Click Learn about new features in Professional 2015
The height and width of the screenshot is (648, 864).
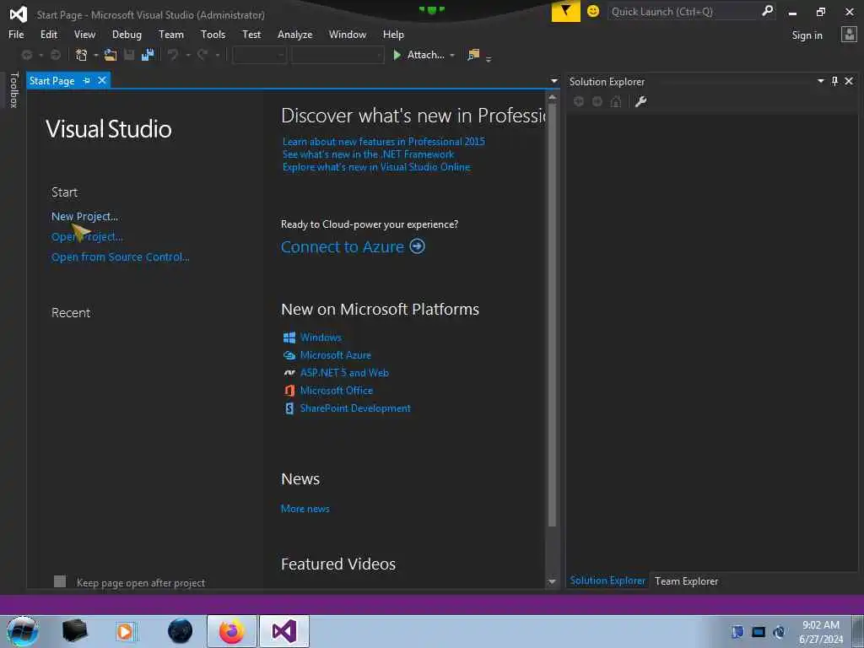(384, 142)
